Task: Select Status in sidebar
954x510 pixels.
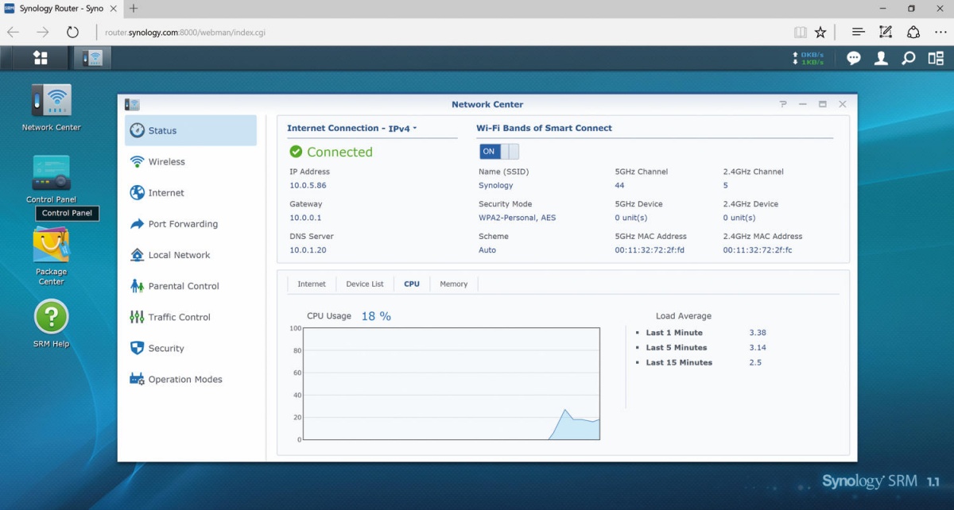Action: point(191,130)
